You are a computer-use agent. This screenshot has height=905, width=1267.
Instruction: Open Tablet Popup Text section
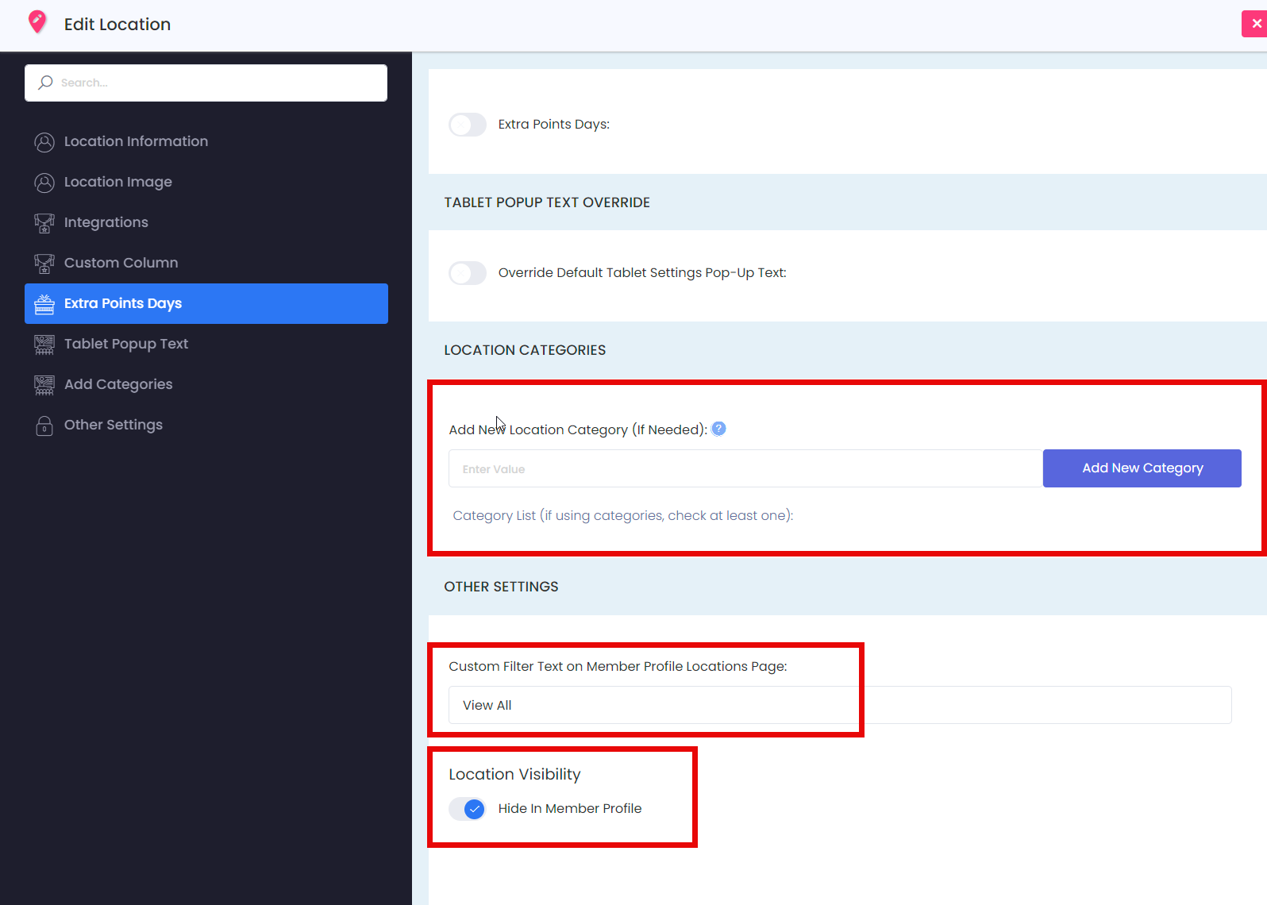(206, 344)
